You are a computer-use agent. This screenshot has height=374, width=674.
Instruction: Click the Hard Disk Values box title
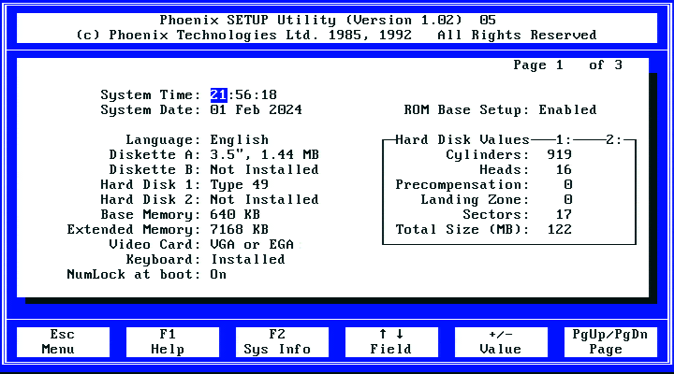click(462, 140)
